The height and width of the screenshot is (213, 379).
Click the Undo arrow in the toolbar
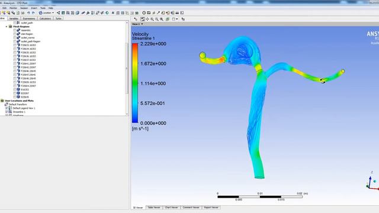(28, 13)
